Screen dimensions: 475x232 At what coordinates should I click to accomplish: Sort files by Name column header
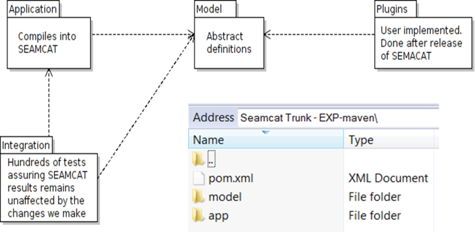(266, 140)
